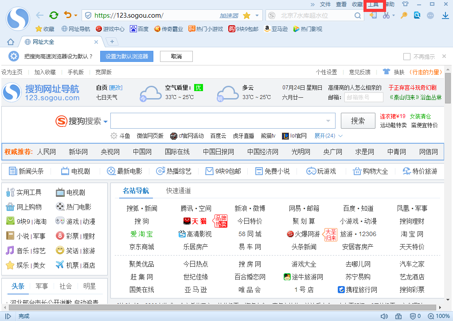Click the Sogou browser avatar logo at top-left

tap(18, 19)
